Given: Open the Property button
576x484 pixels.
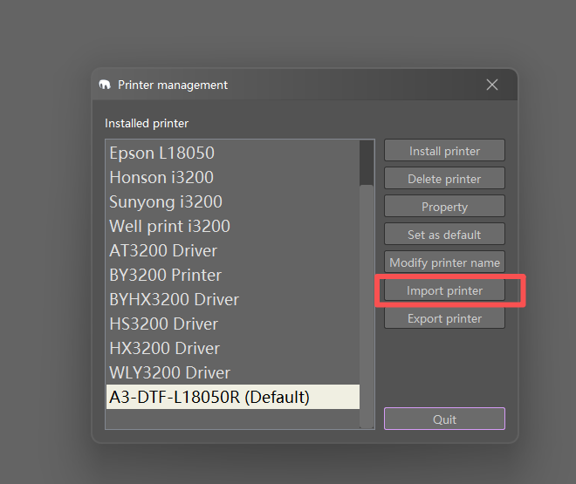Looking at the screenshot, I should (x=444, y=206).
